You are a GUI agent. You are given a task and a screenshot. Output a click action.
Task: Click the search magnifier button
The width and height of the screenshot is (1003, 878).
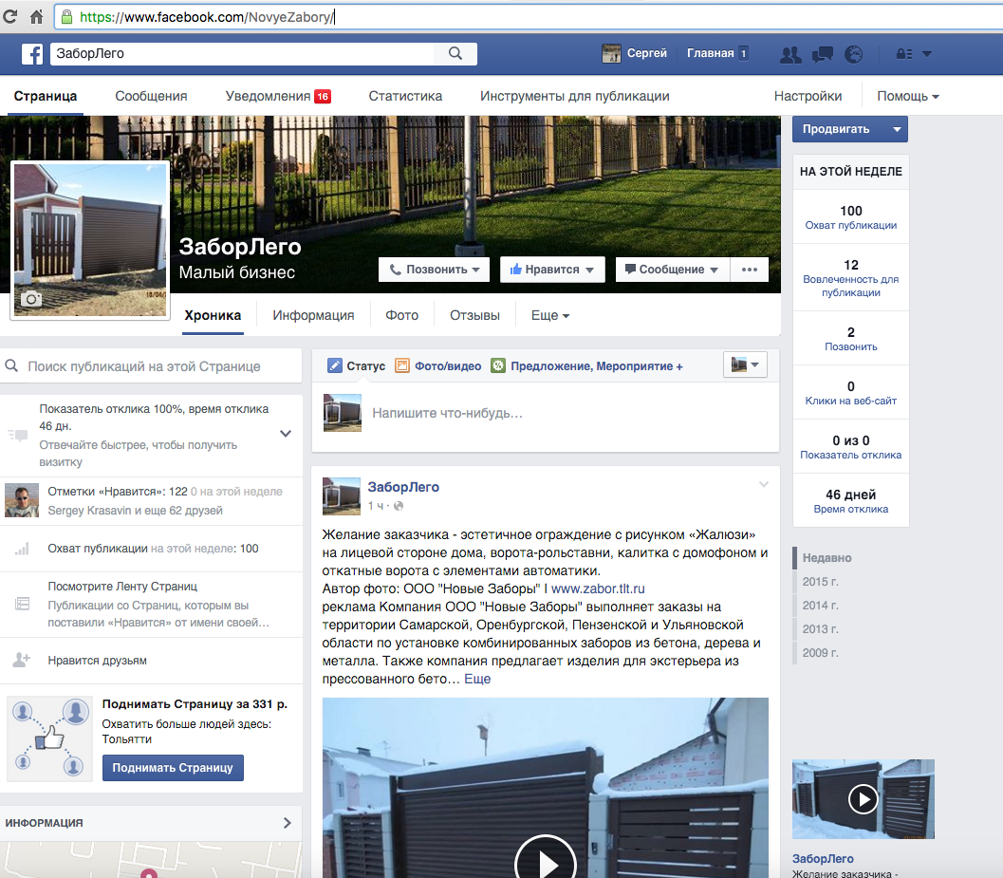[x=455, y=54]
